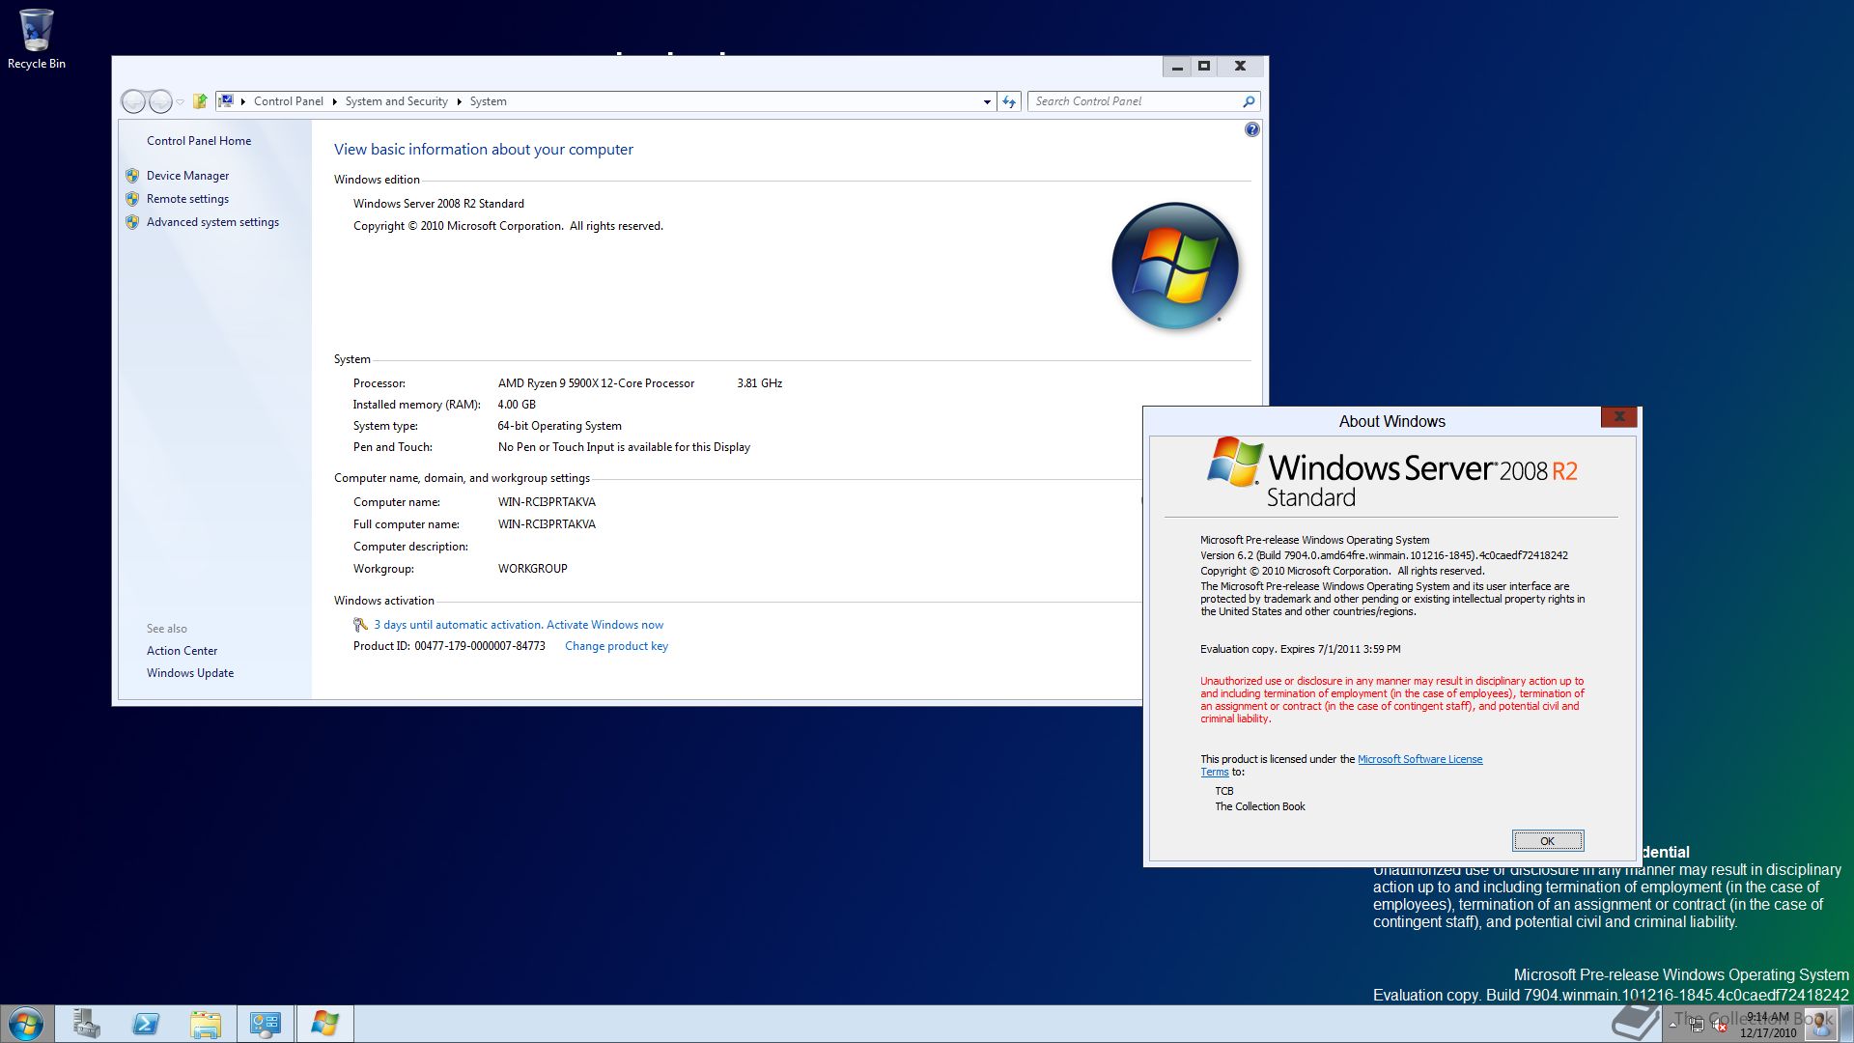The image size is (1854, 1043).
Task: Click OK in About Windows dialog
Action: click(x=1547, y=841)
